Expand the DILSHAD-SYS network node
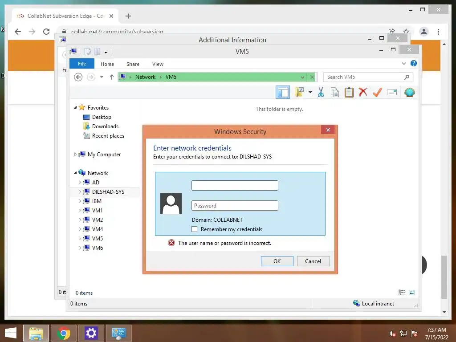The width and height of the screenshot is (456, 342). [80, 191]
